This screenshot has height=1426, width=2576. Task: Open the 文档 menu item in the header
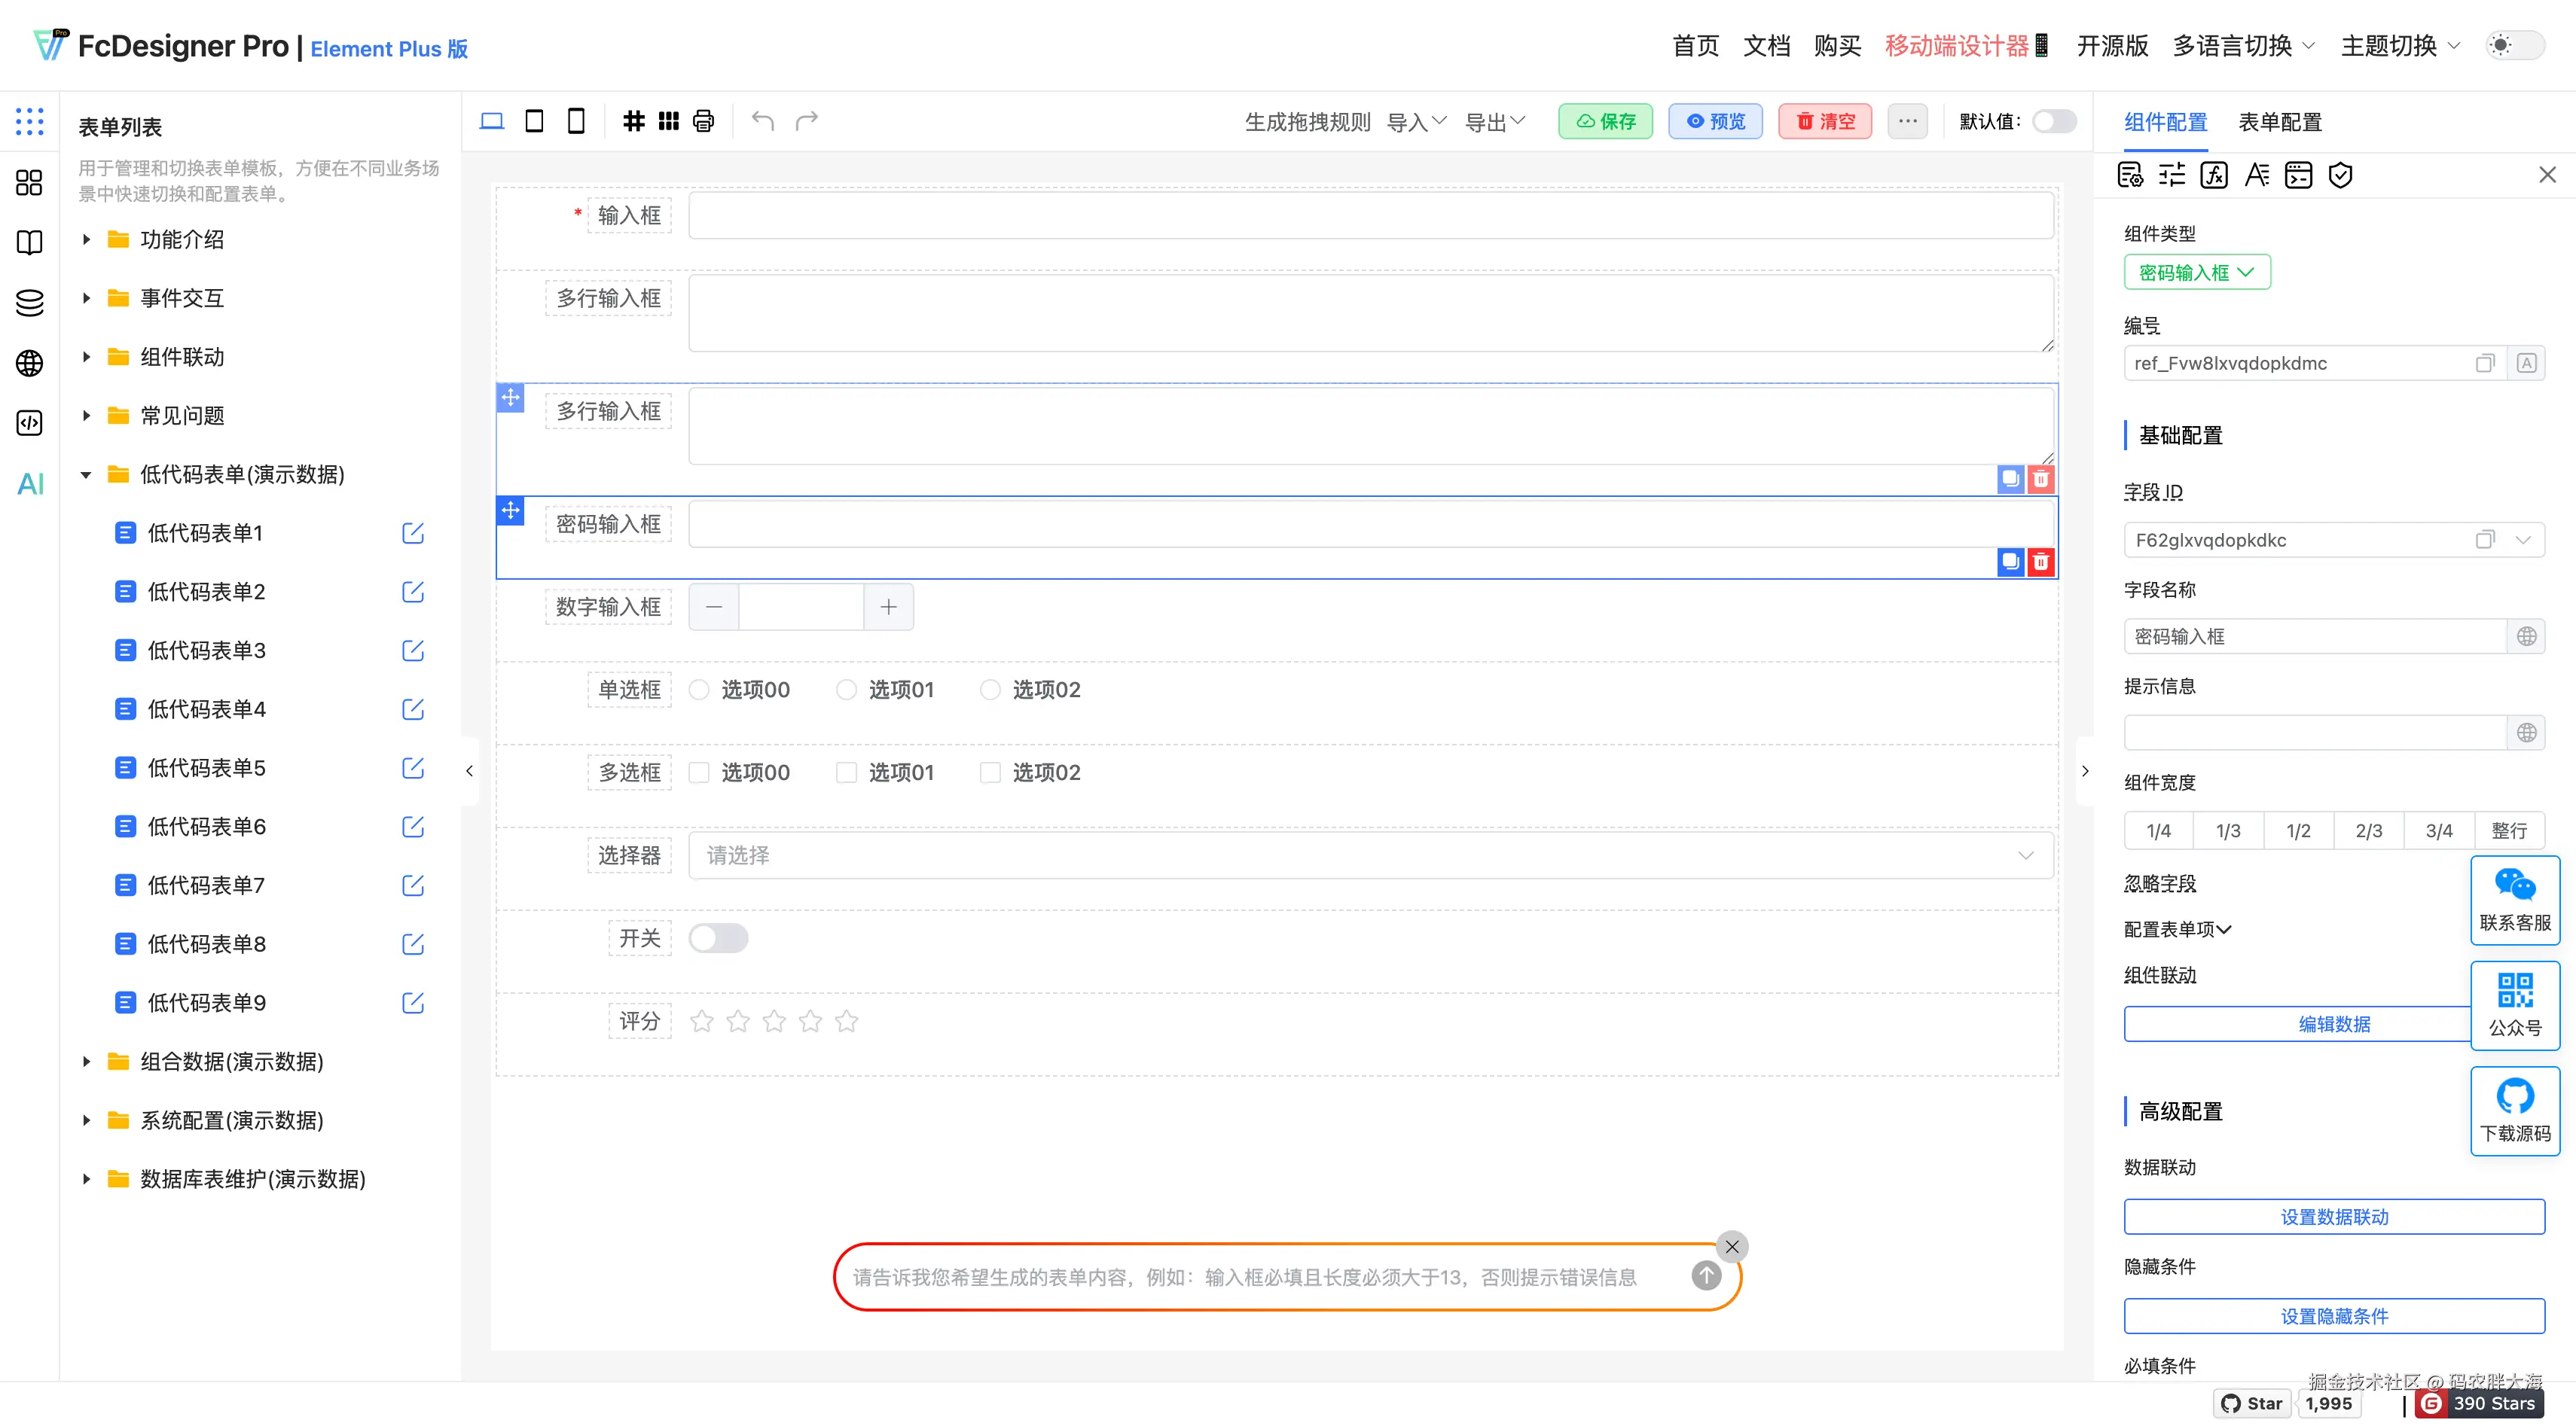pos(1766,46)
